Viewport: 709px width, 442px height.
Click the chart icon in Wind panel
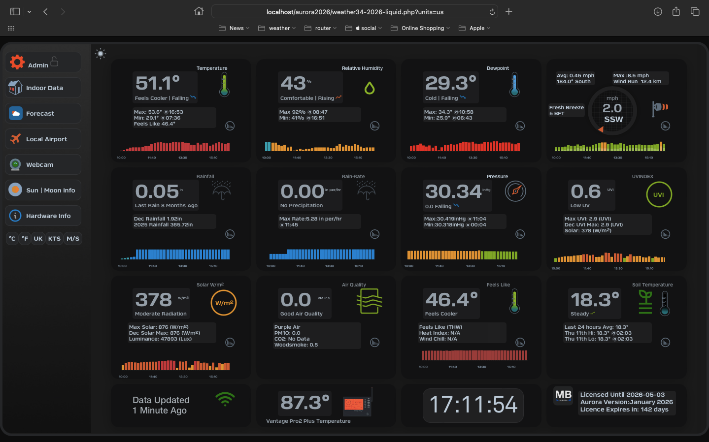(665, 126)
